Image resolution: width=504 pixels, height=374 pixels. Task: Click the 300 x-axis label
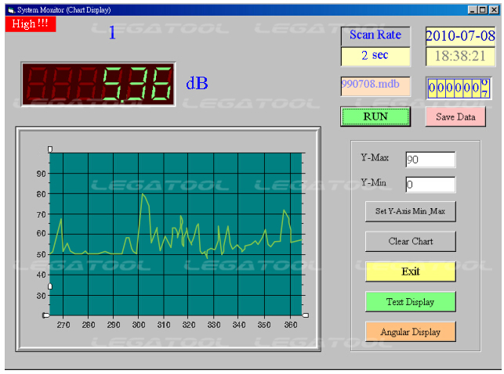[139, 325]
